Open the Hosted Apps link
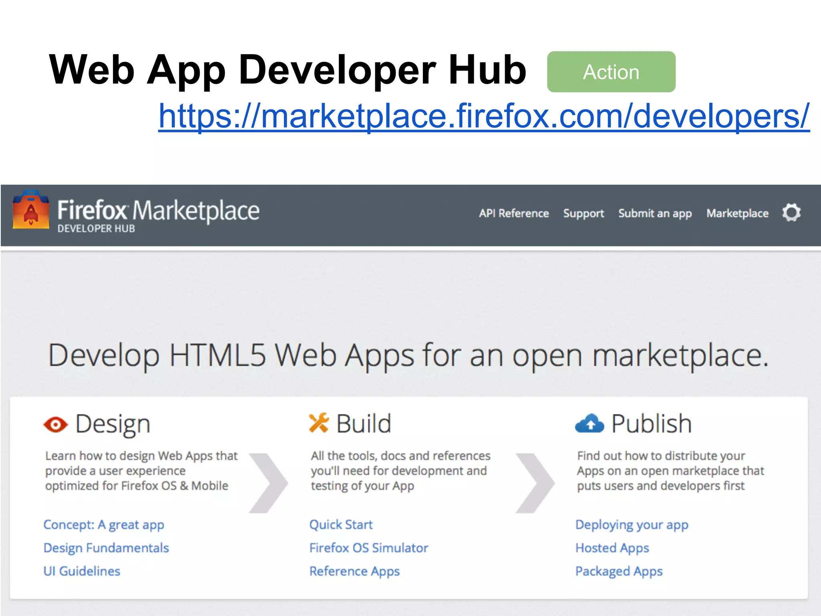 pos(612,548)
